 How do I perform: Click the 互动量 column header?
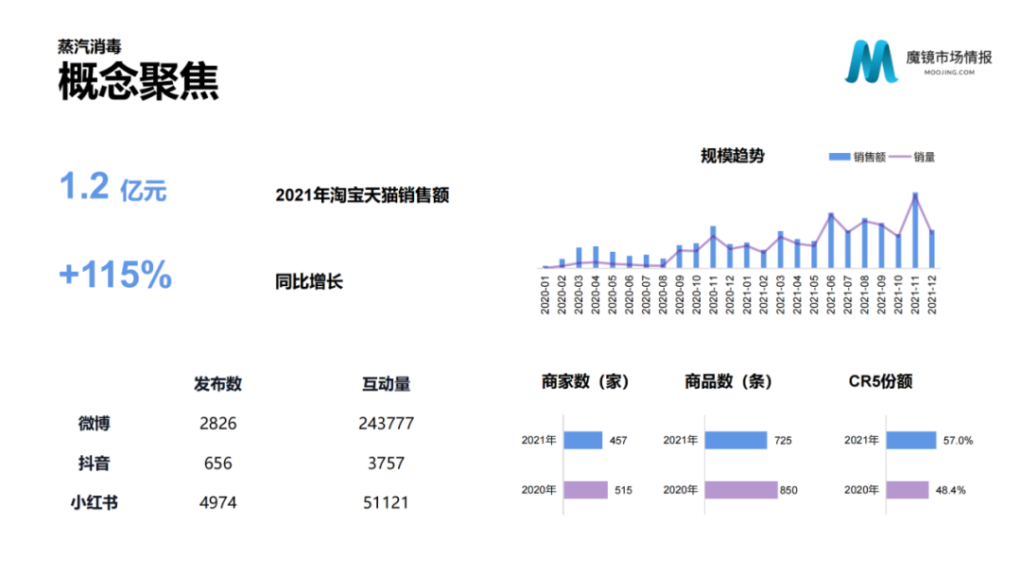(386, 384)
